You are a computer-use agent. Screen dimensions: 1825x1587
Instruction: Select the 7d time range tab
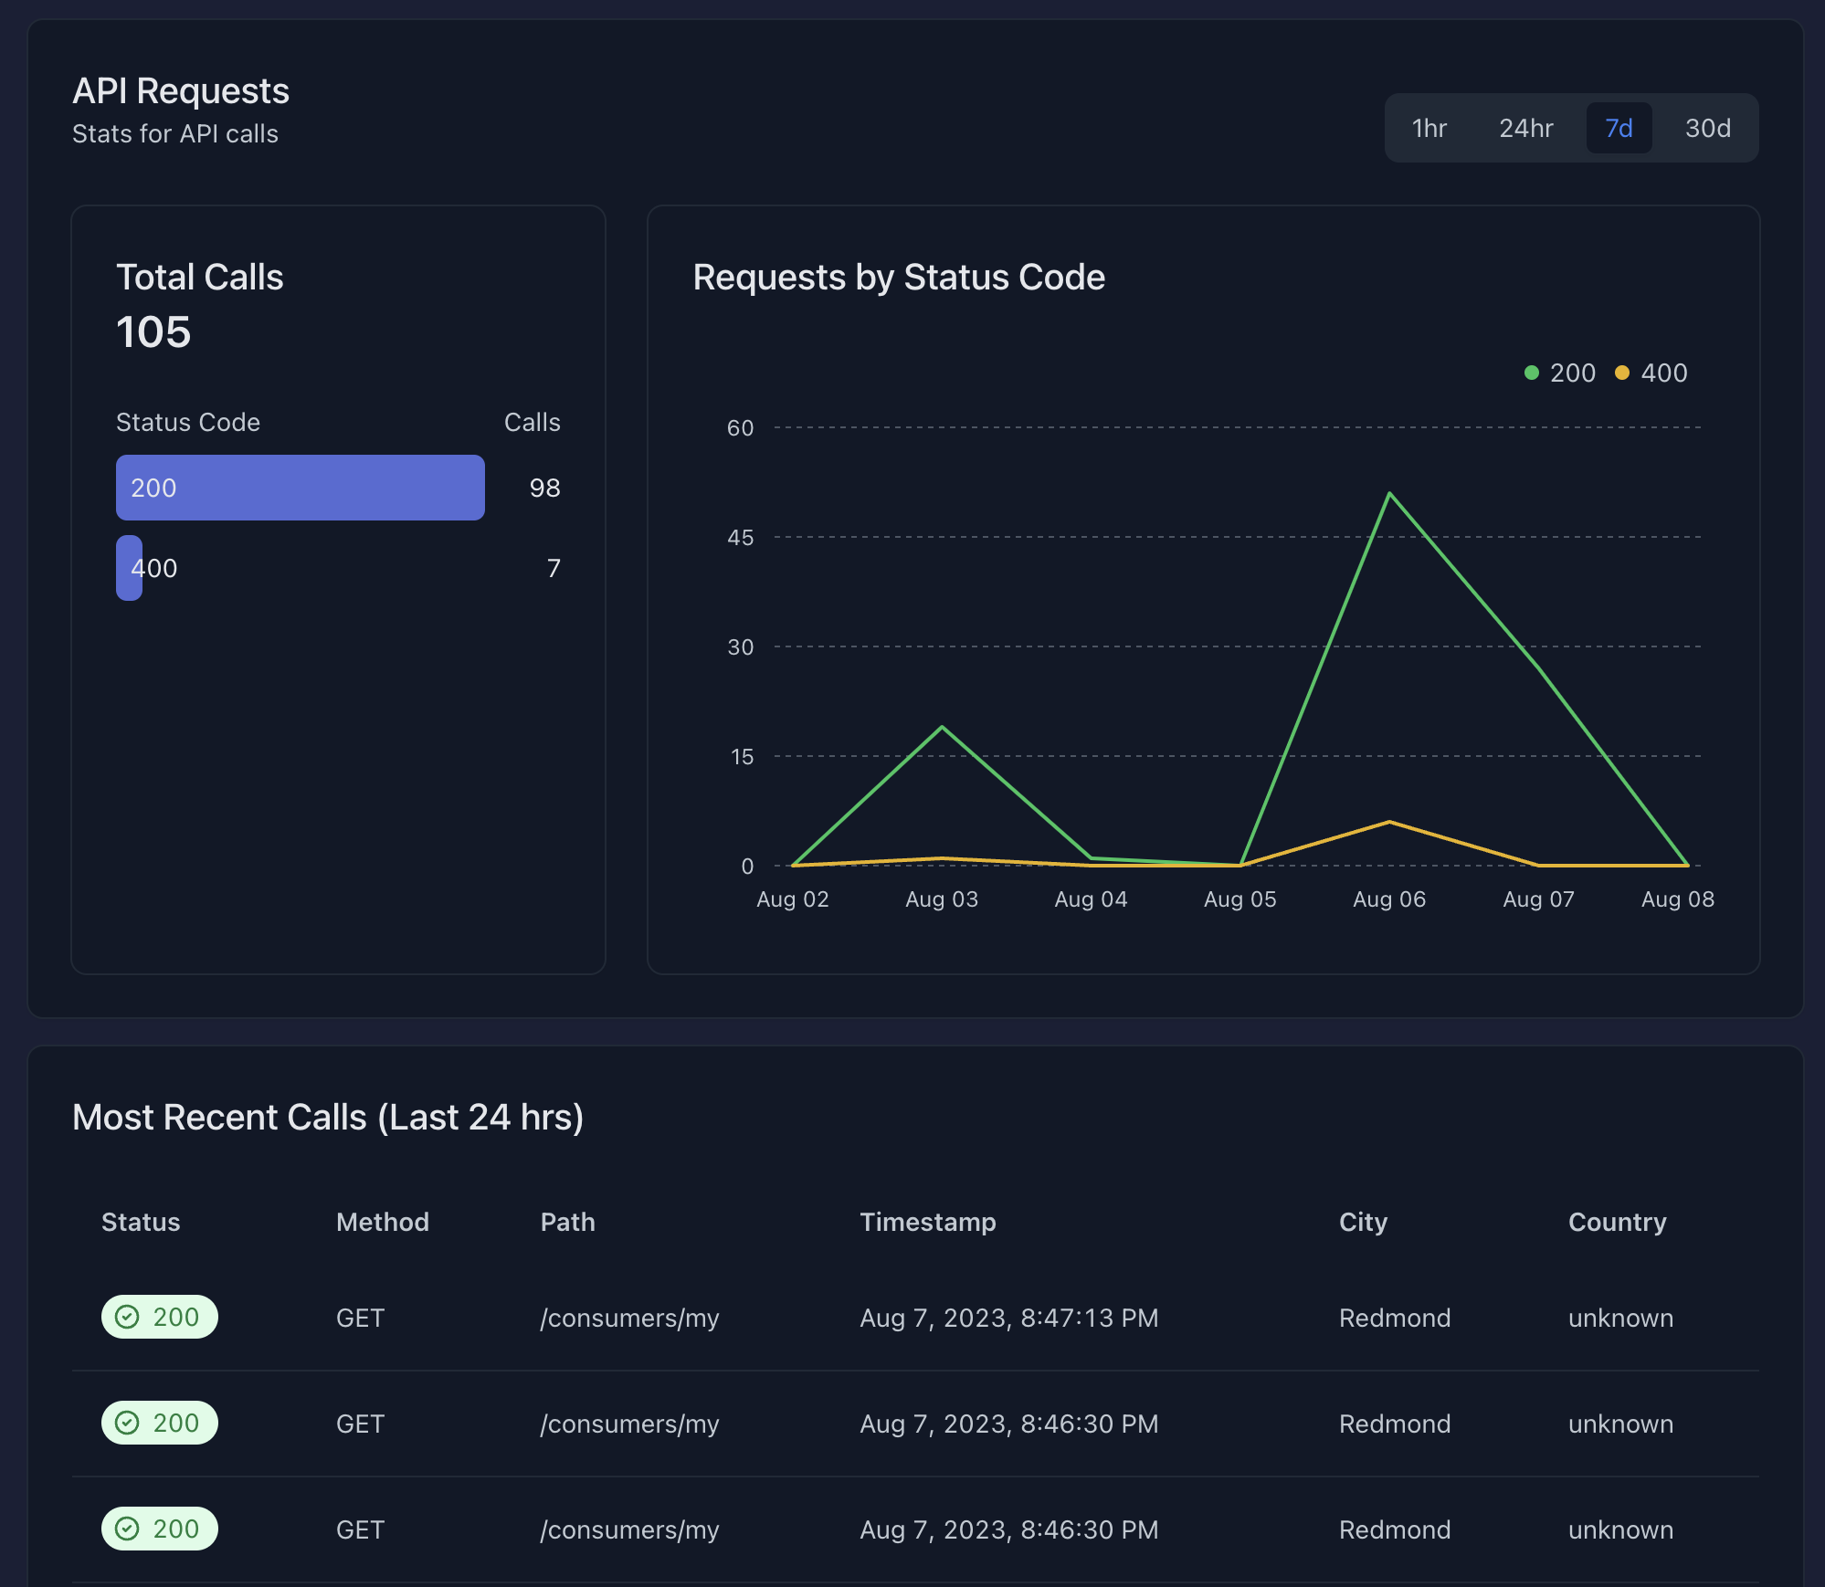click(1619, 128)
